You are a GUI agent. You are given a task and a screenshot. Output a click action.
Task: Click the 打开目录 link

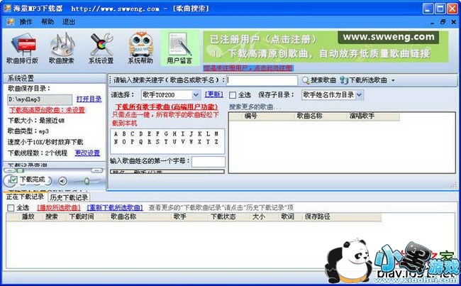click(x=89, y=99)
